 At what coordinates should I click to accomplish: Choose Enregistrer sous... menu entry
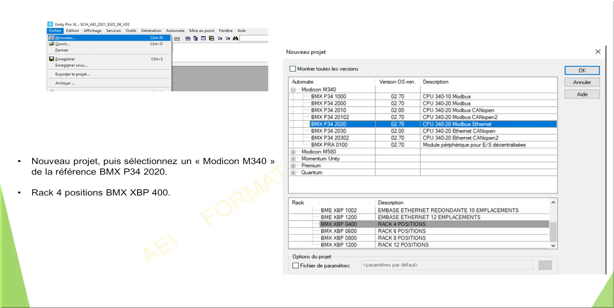pos(109,65)
